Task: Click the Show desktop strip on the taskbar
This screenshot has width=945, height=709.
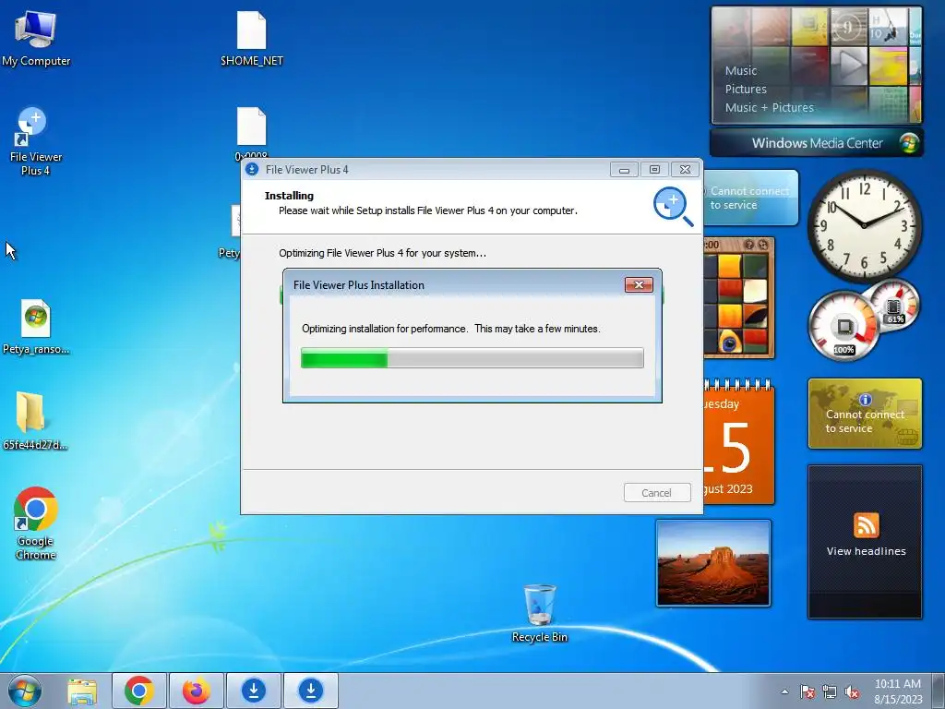Action: [939, 691]
